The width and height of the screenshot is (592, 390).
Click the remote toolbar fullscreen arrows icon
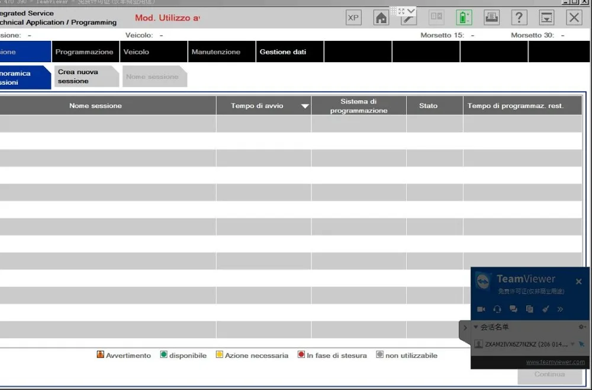(401, 11)
